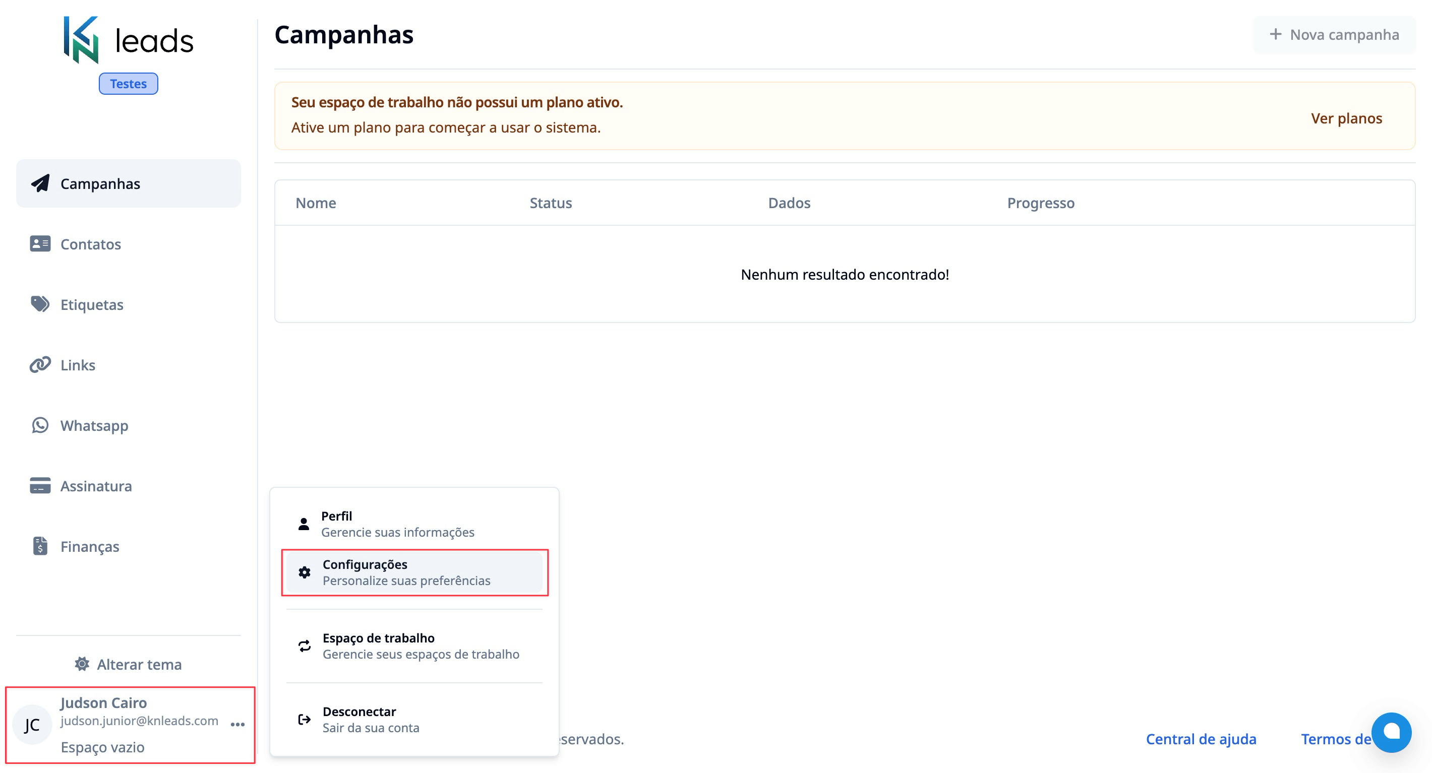Viewport: 1432px width, 773px height.
Task: Click the Nova campanha button
Action: [x=1334, y=34]
